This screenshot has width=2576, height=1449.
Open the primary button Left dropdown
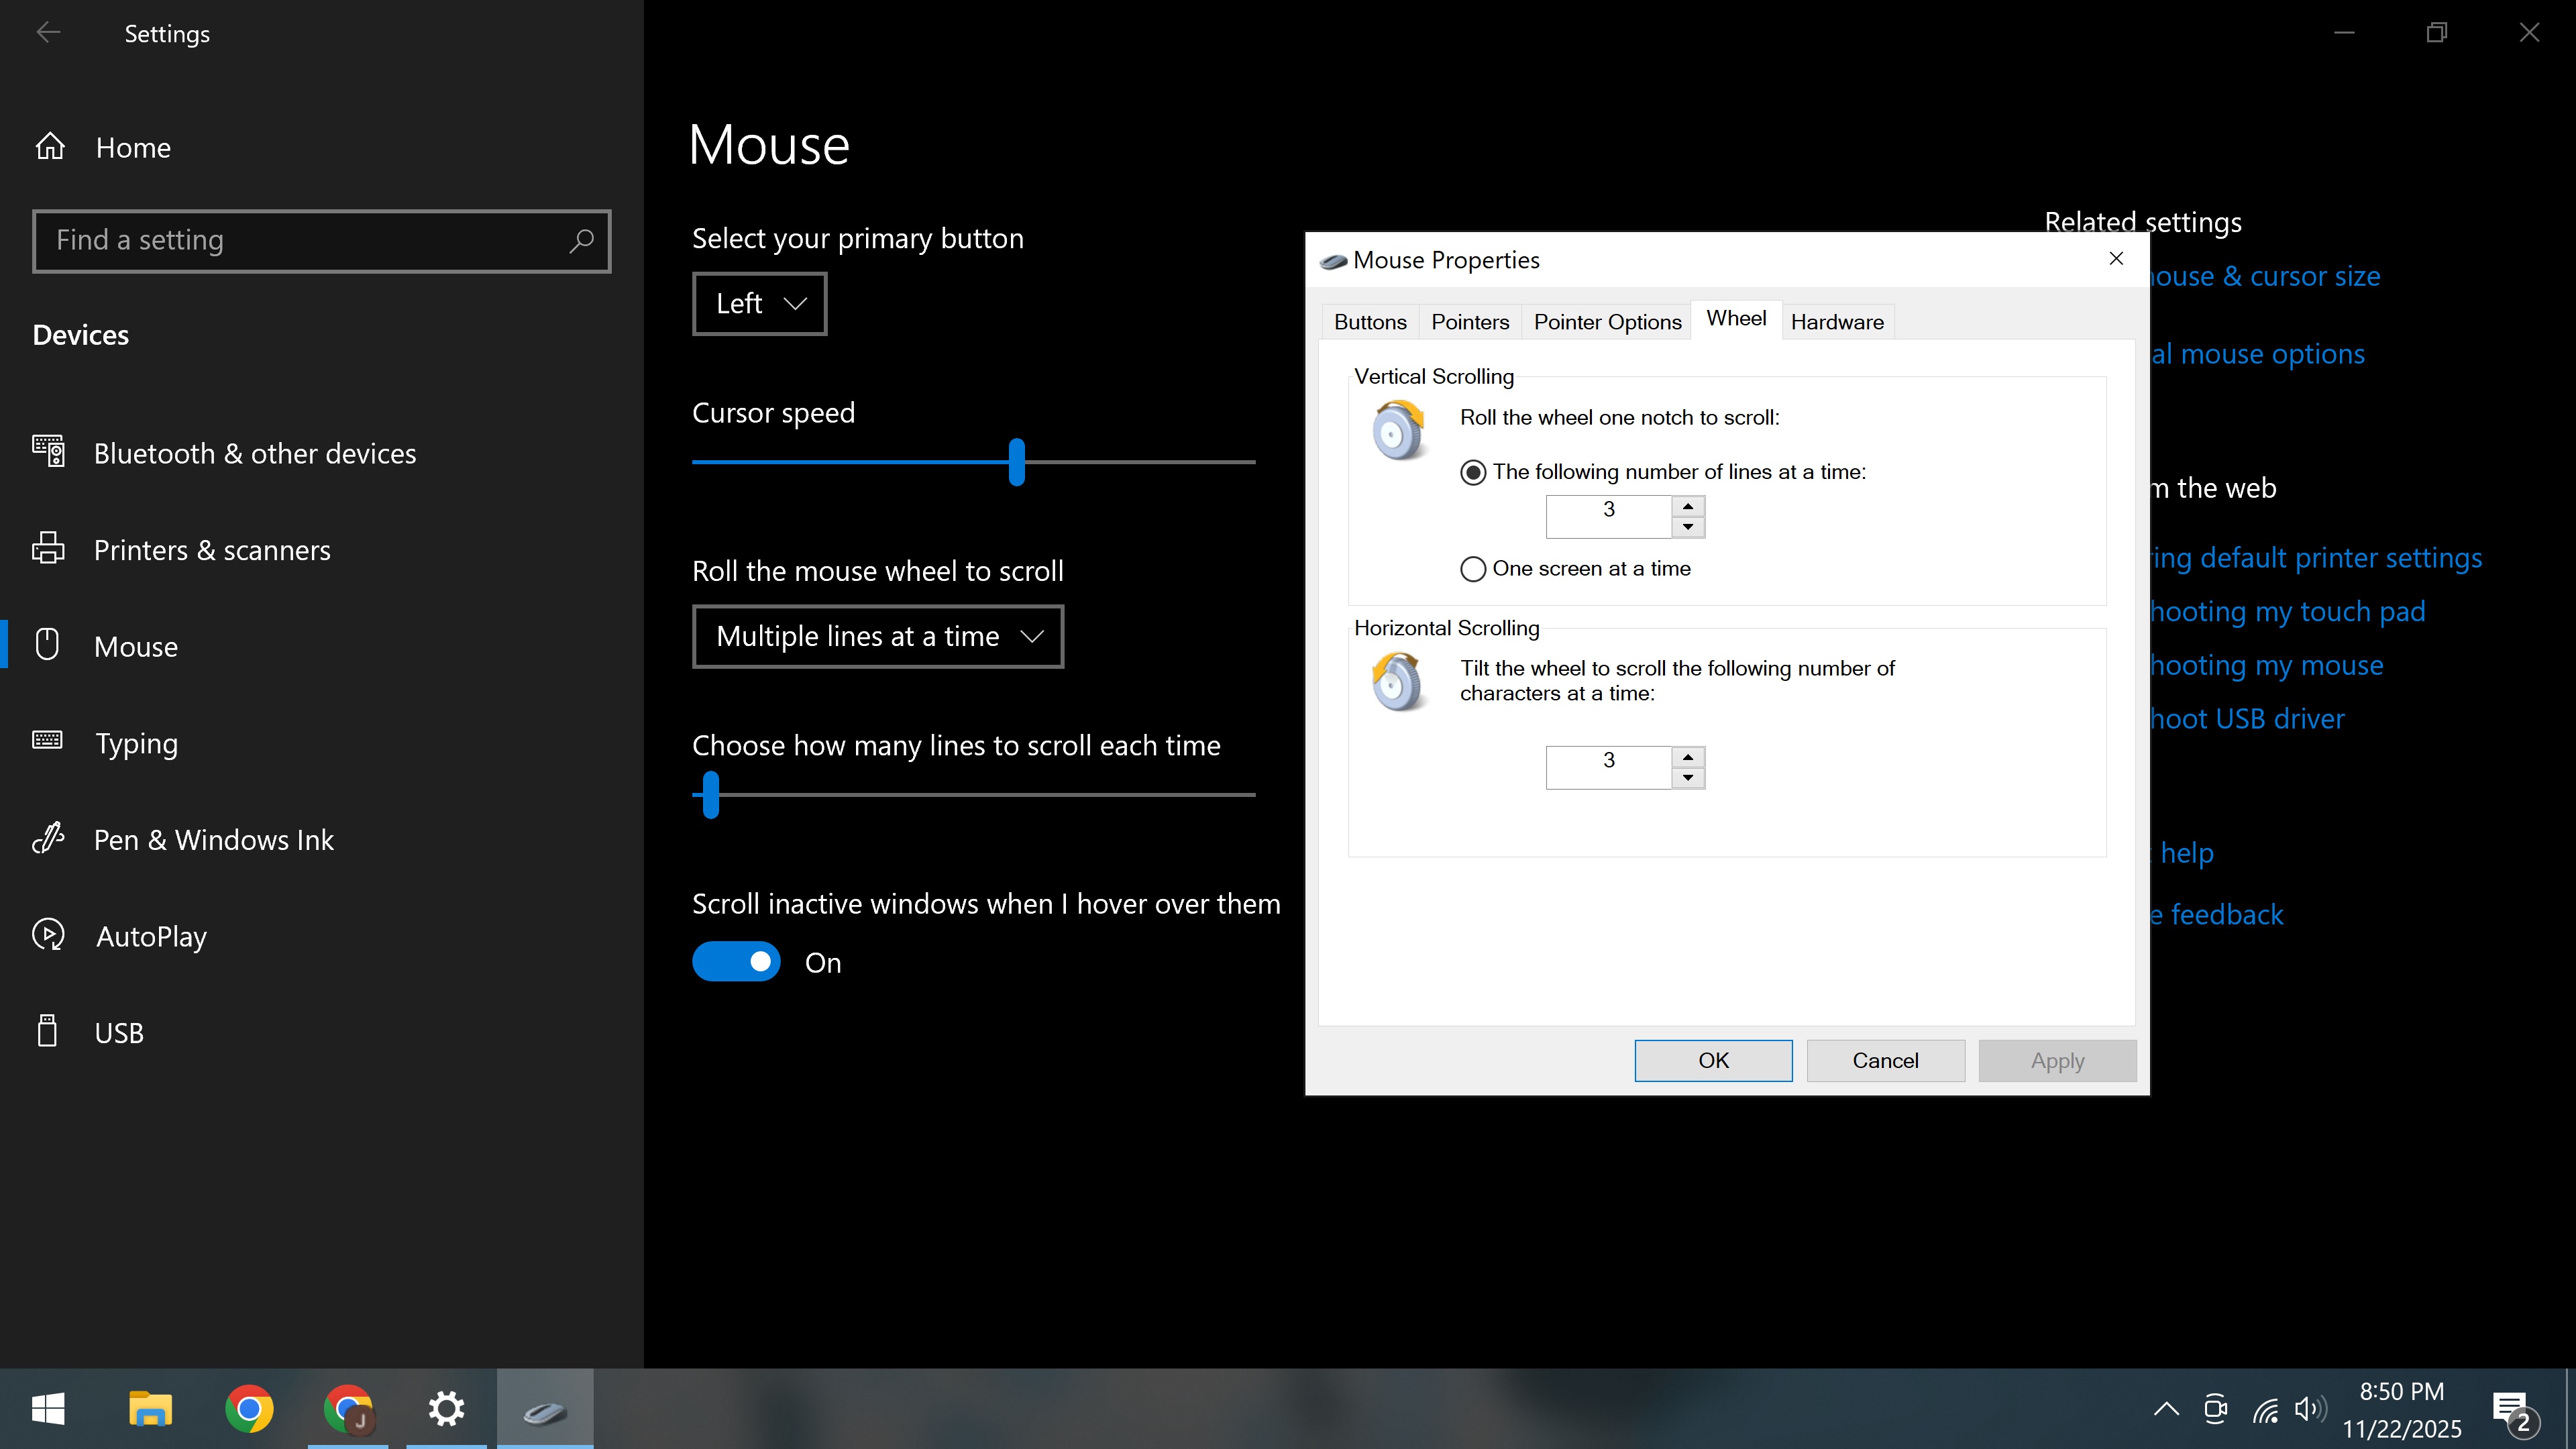point(759,304)
